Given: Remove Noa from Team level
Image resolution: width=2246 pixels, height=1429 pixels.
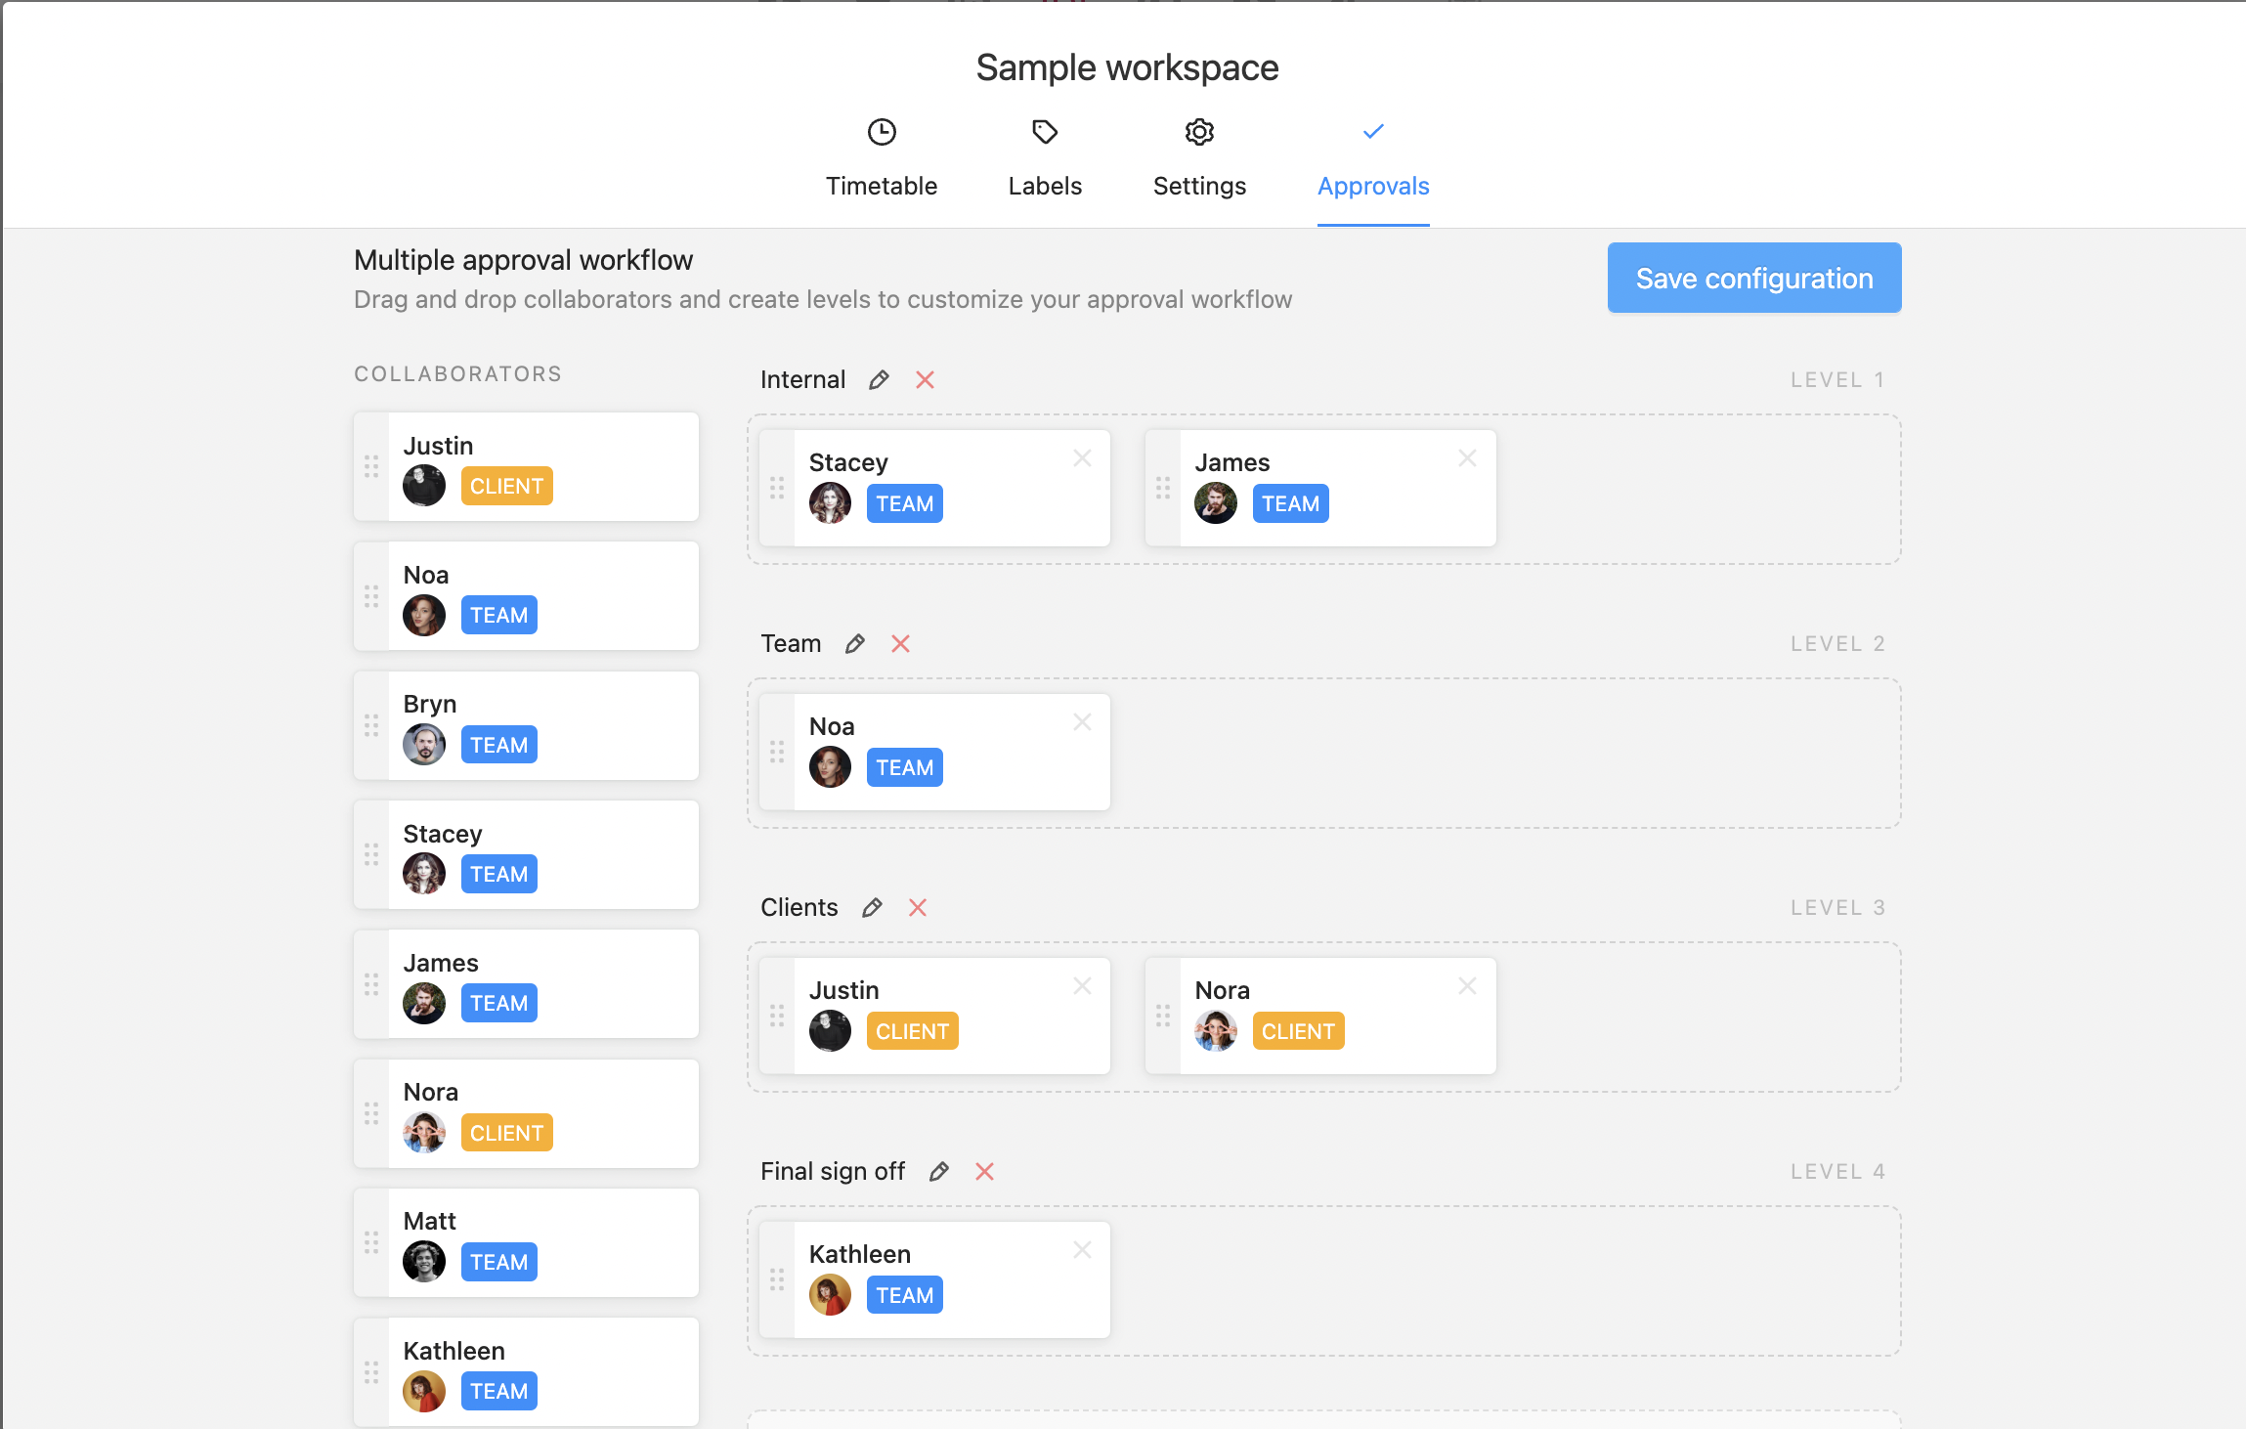Looking at the screenshot, I should click(1082, 722).
